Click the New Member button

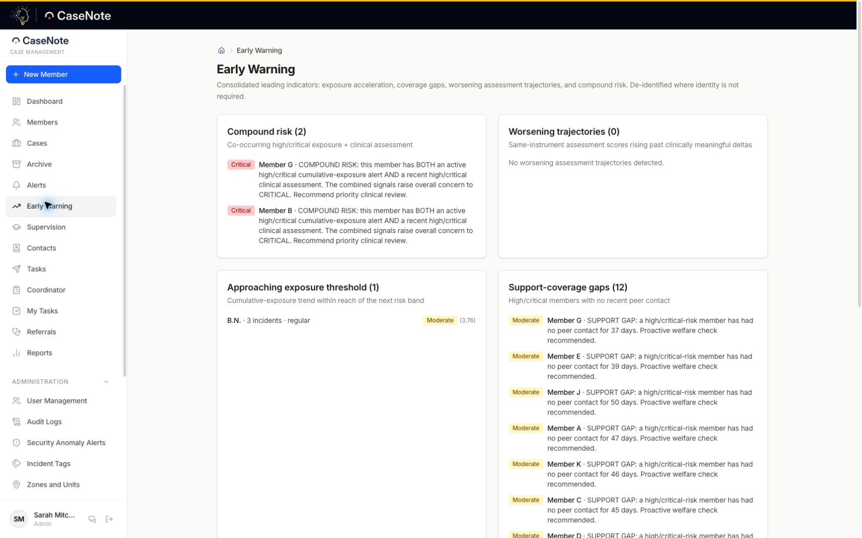(63, 74)
